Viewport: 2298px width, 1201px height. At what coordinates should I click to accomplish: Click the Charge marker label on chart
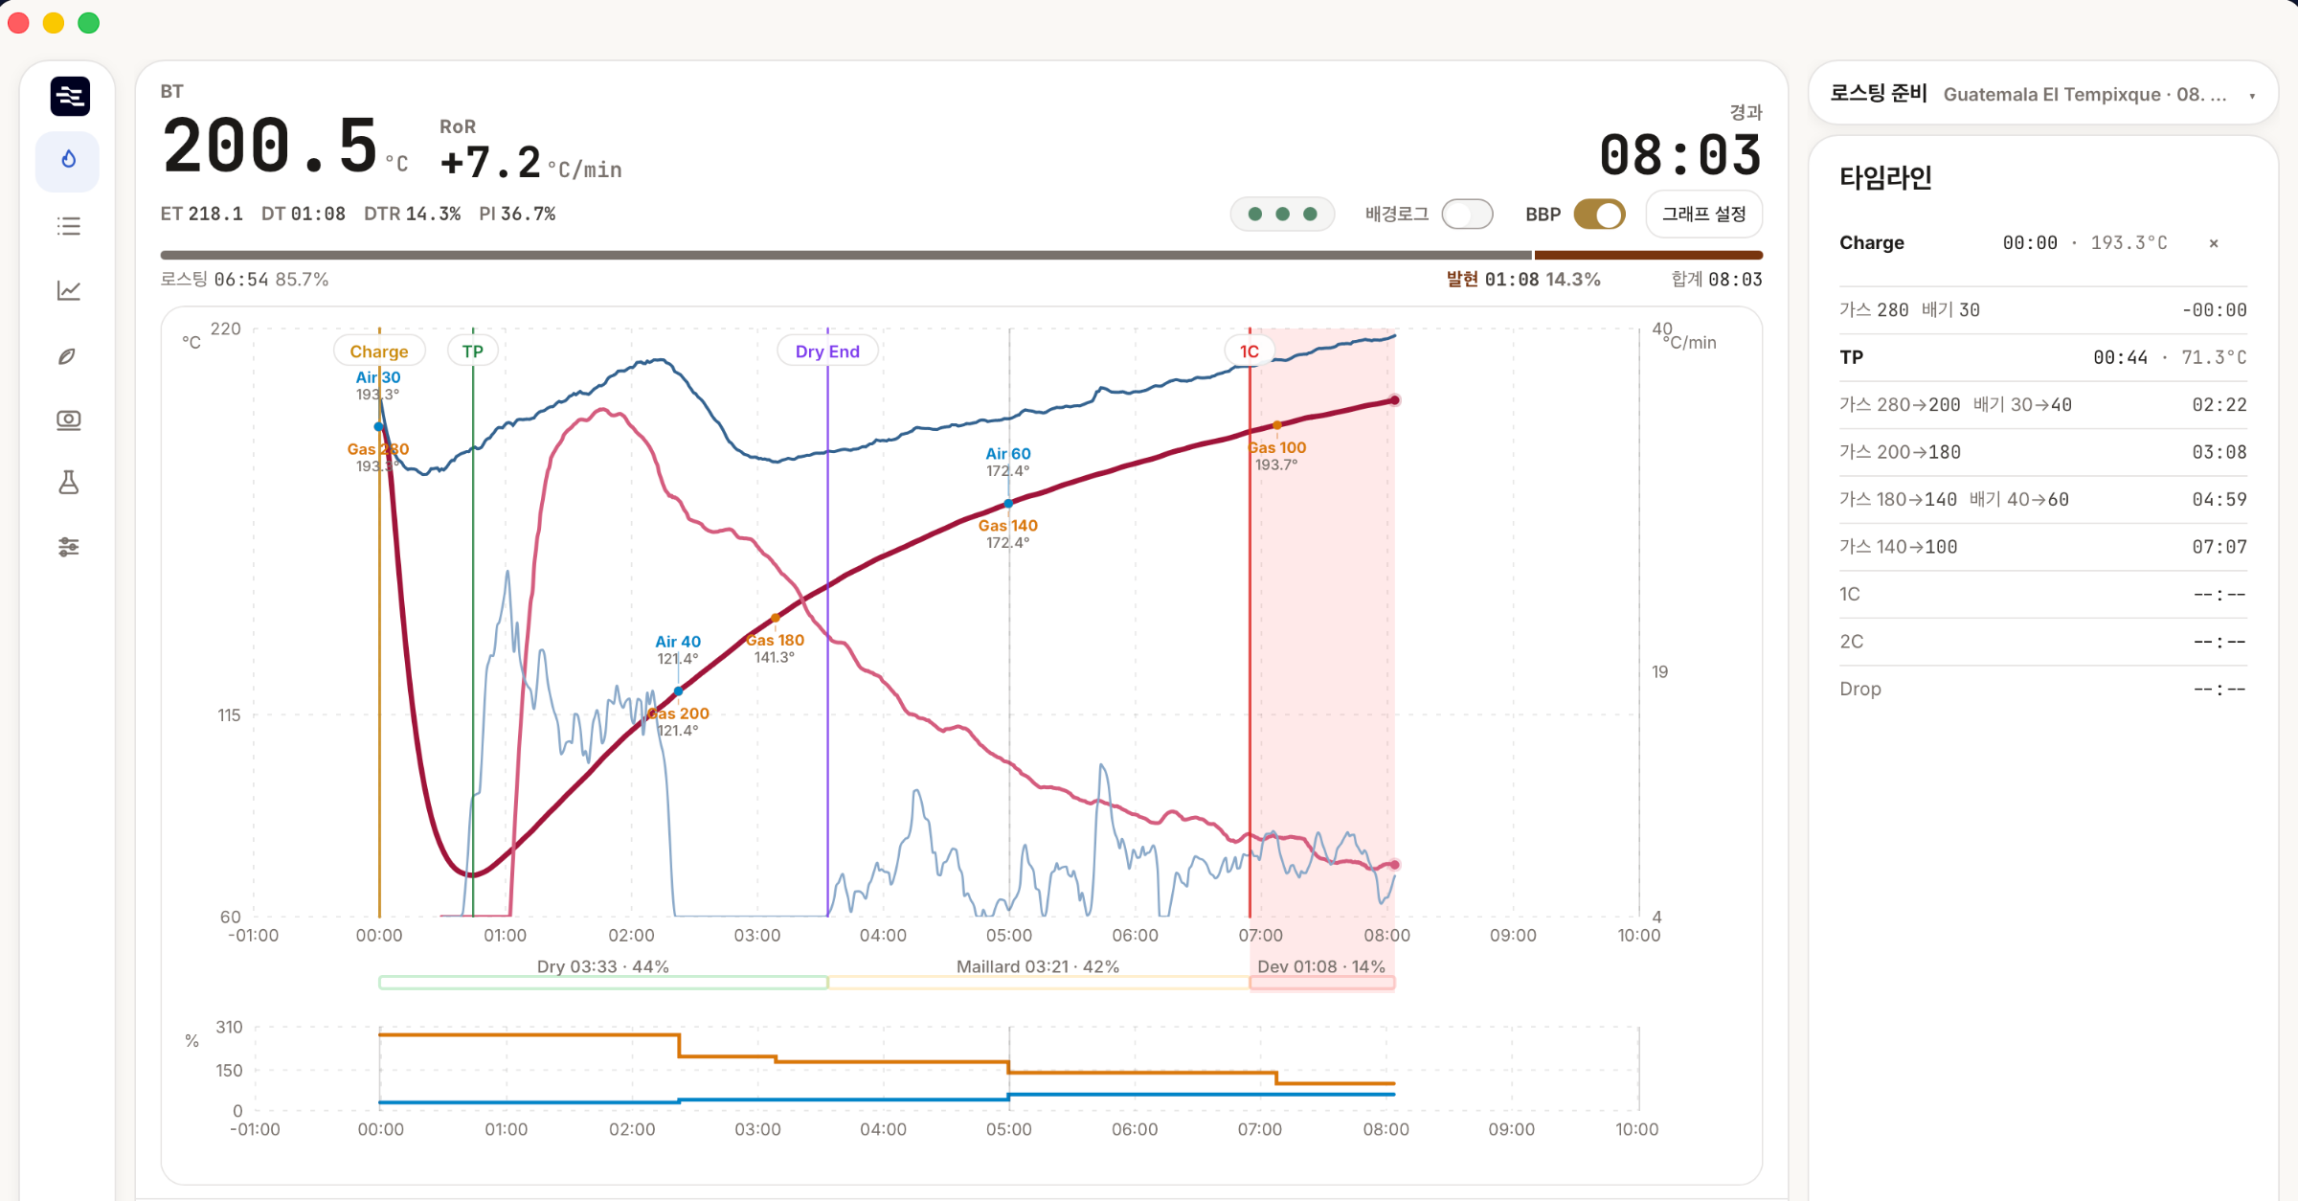point(379,351)
